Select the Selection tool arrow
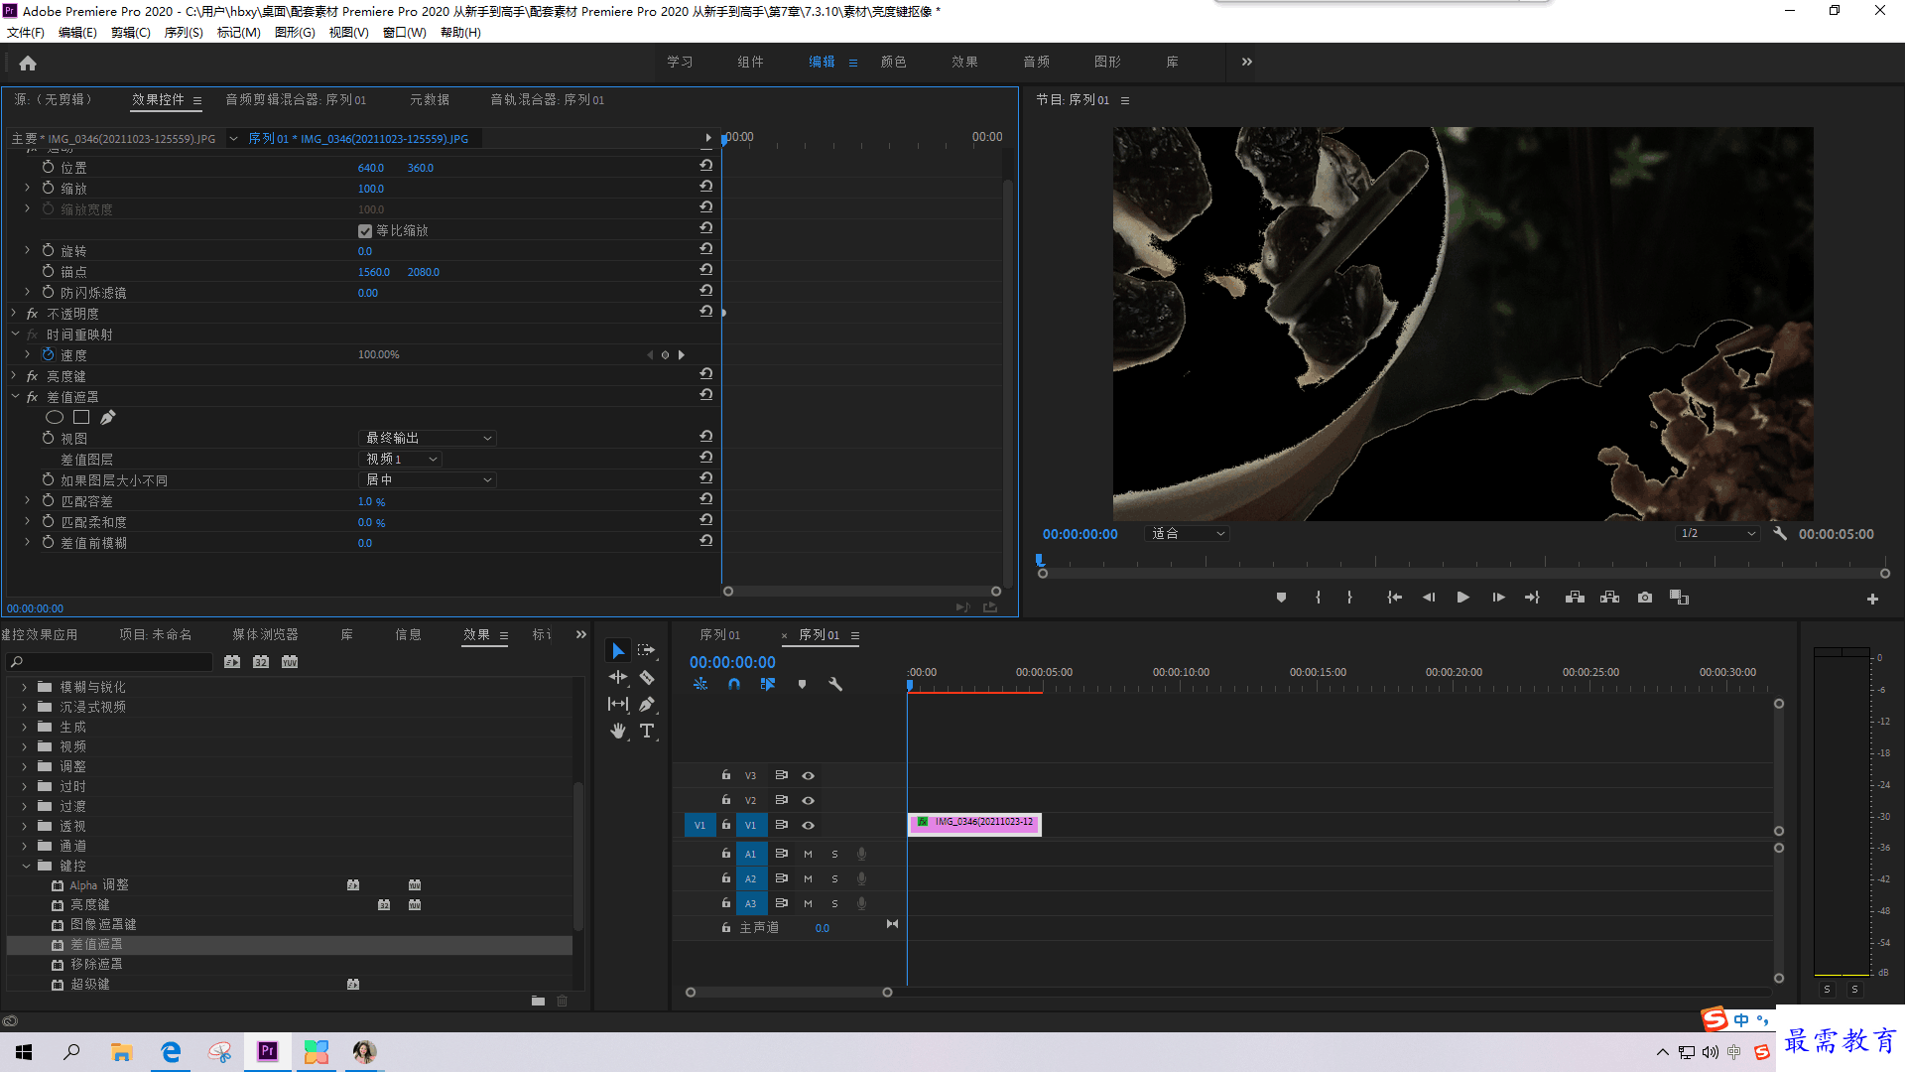 point(618,650)
